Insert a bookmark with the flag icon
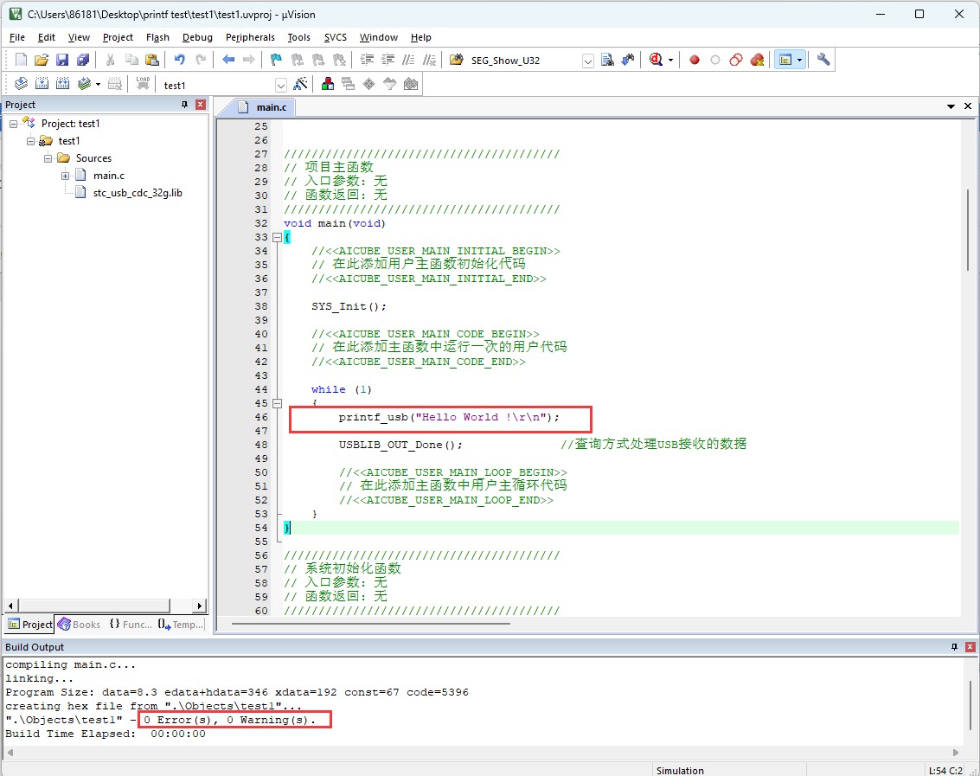980x776 pixels. click(x=276, y=60)
